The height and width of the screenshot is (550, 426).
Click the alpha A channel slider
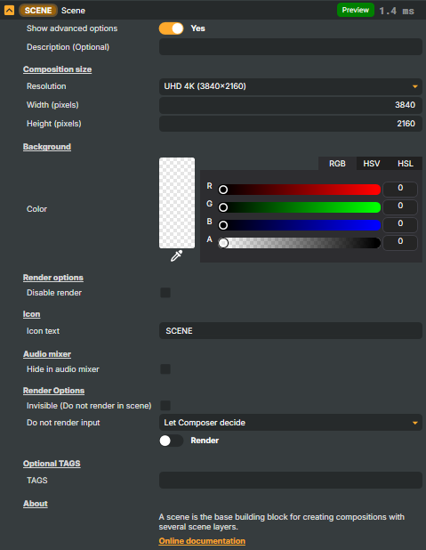[299, 243]
